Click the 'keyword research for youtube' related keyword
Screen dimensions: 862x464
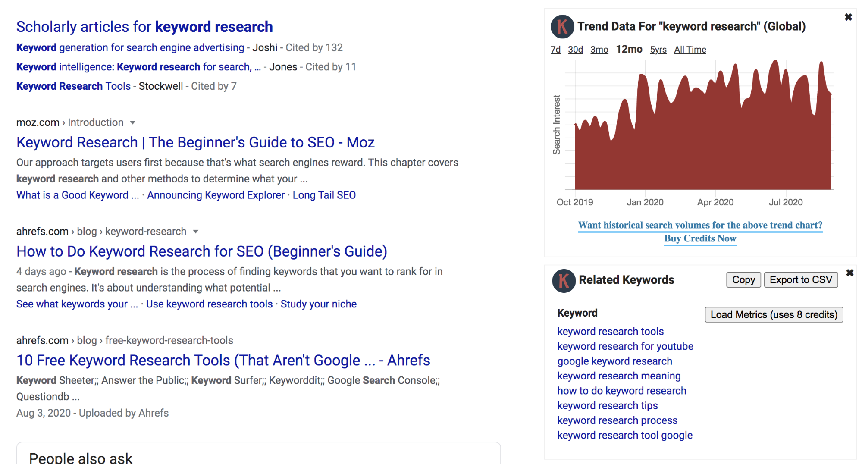[x=625, y=346]
